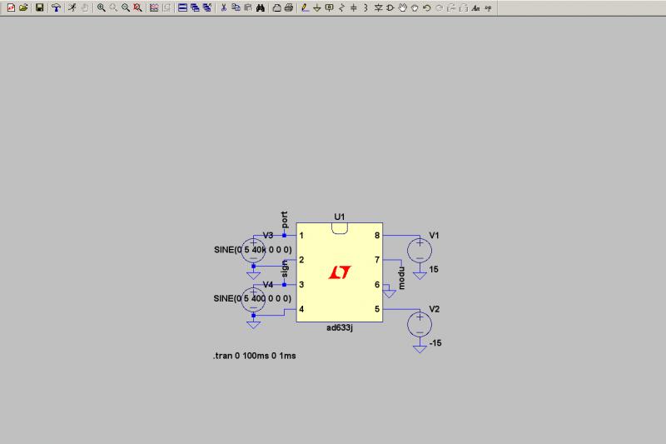Screen dimensions: 666x444
Task: Select voltage source V1 symbol
Action: tap(420, 250)
